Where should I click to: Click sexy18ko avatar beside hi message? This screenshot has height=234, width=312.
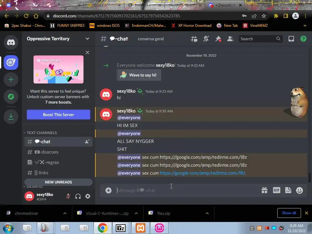[106, 94]
